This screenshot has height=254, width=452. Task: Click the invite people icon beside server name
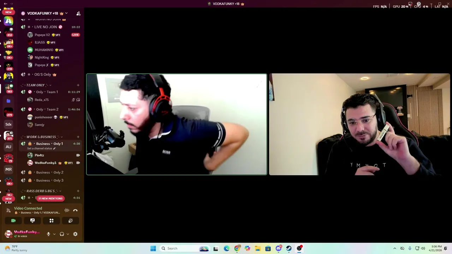click(78, 13)
